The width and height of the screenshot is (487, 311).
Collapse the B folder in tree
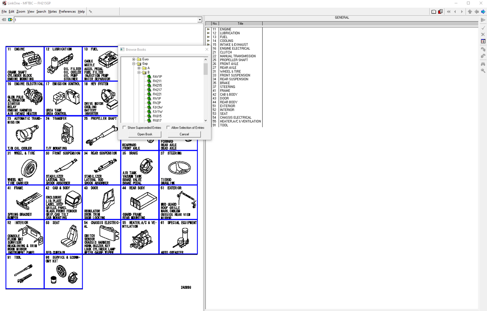point(139,72)
